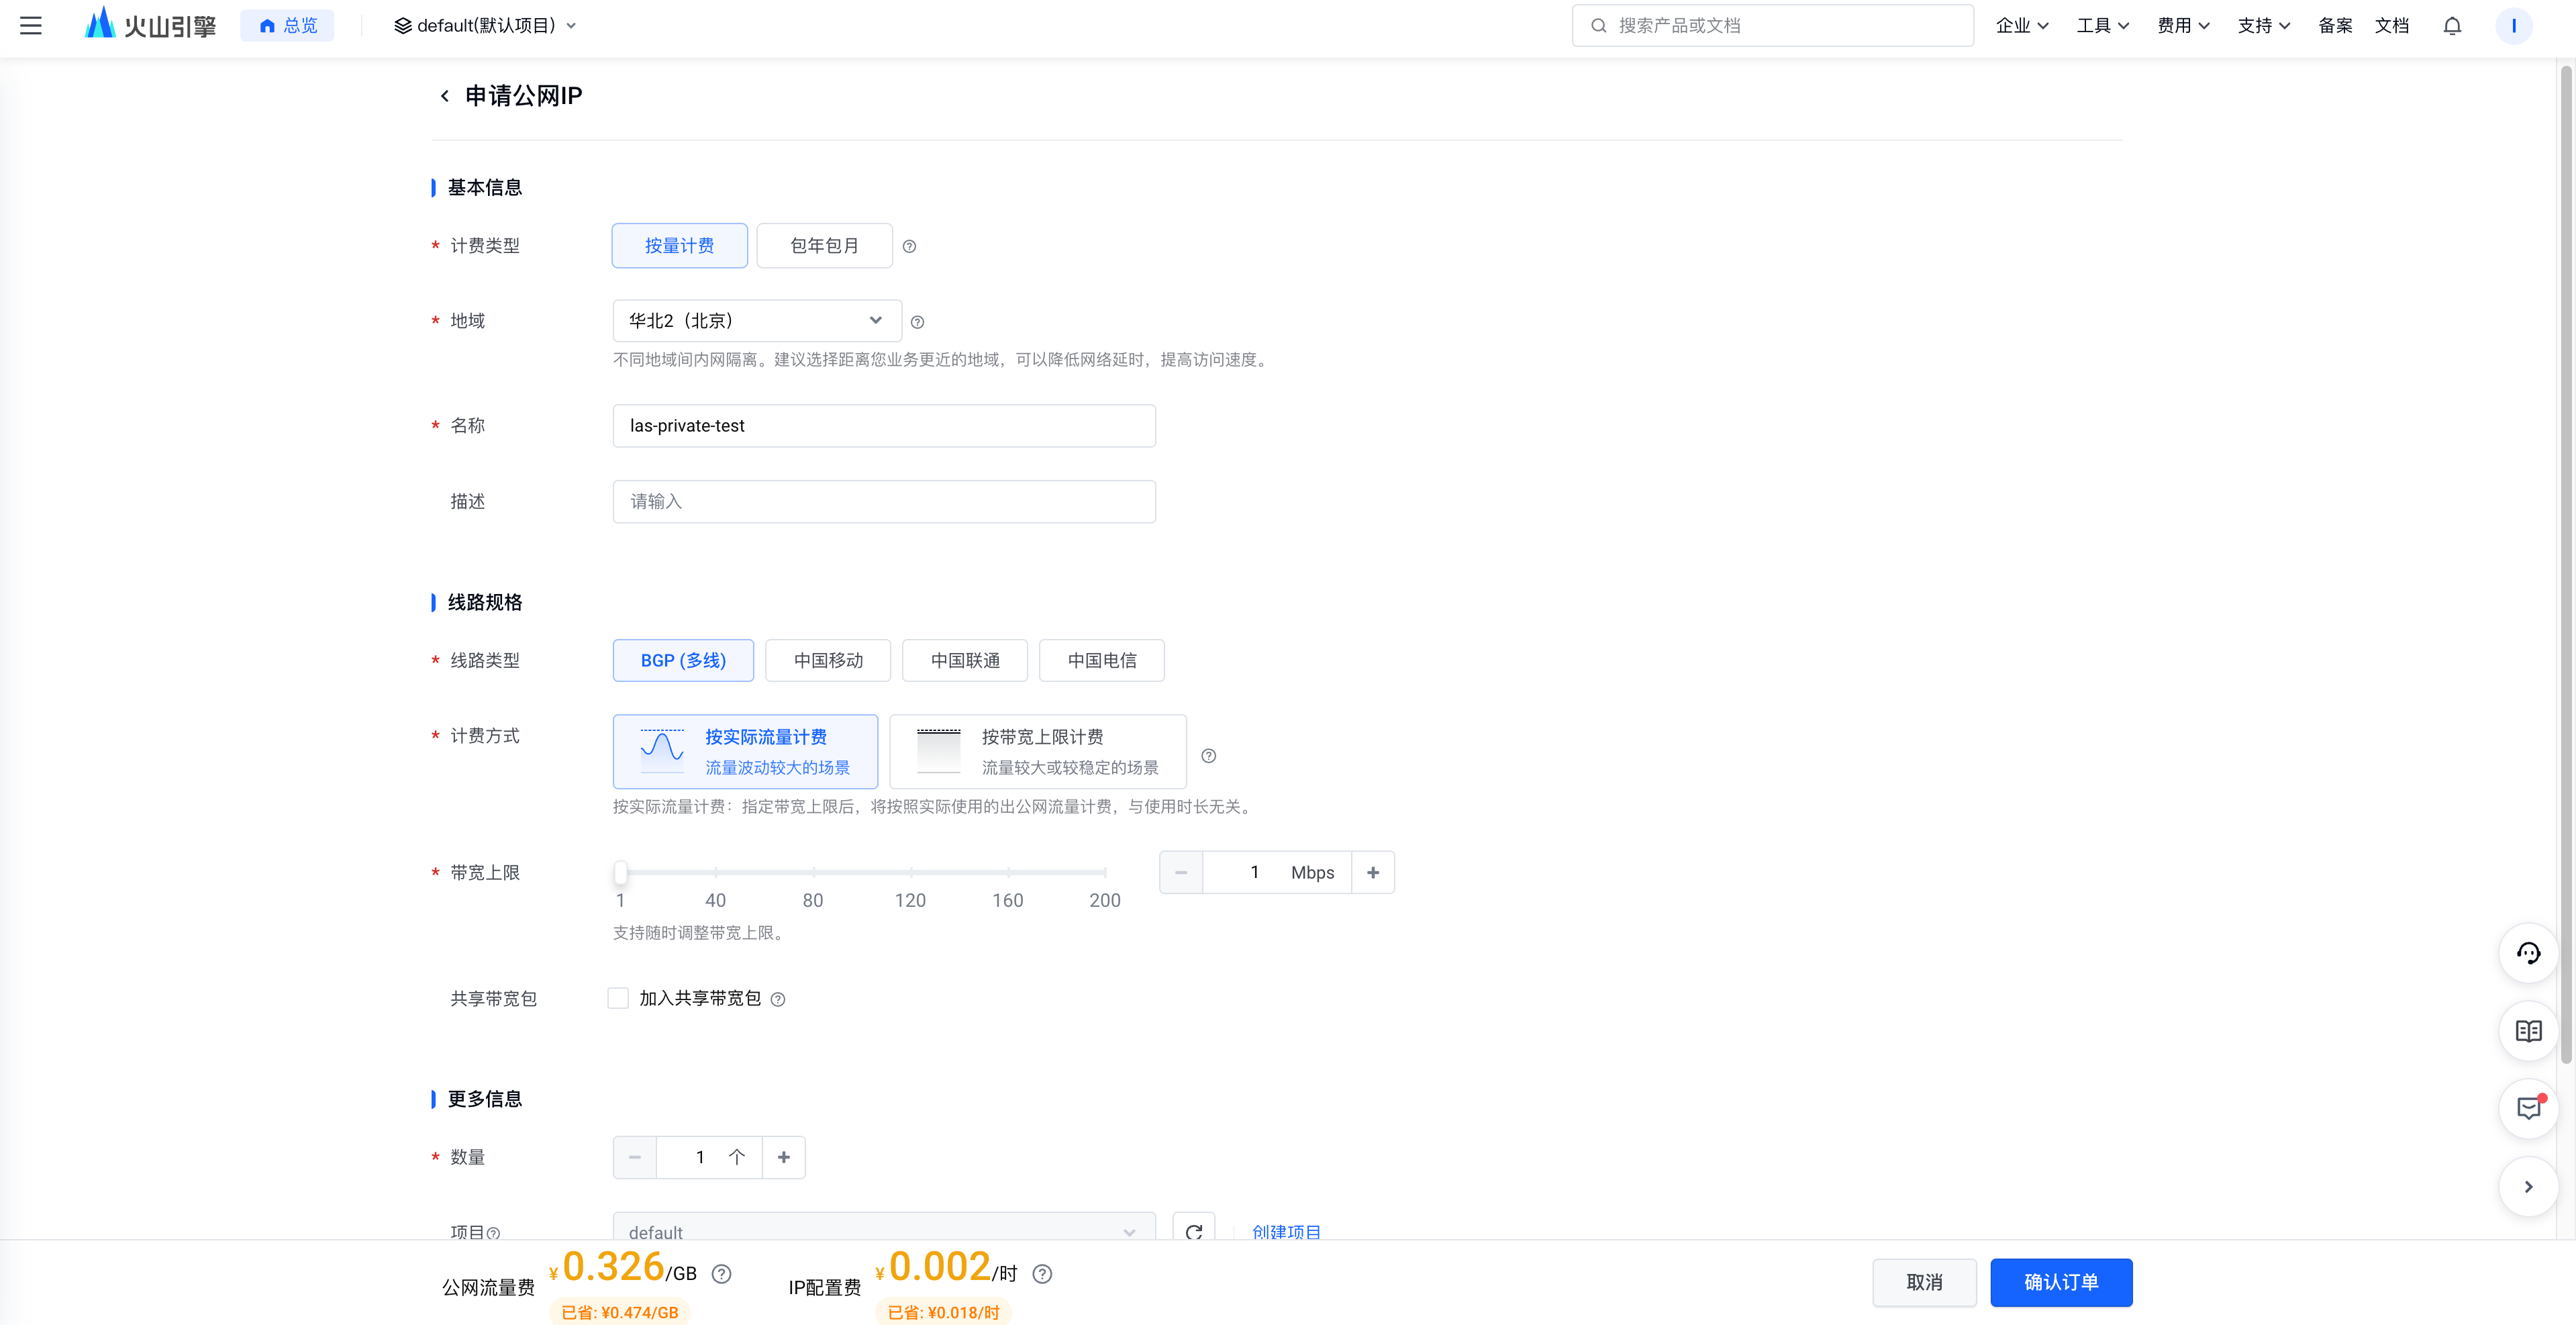2576x1325 pixels.
Task: Open the 创建项目 link
Action: [x=1286, y=1232]
